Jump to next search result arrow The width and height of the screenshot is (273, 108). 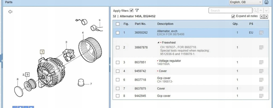(266, 10)
